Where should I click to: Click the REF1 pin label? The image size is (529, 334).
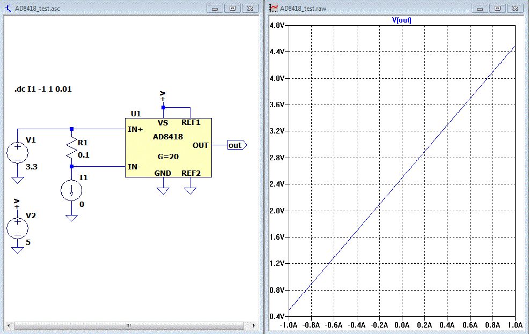coord(191,122)
